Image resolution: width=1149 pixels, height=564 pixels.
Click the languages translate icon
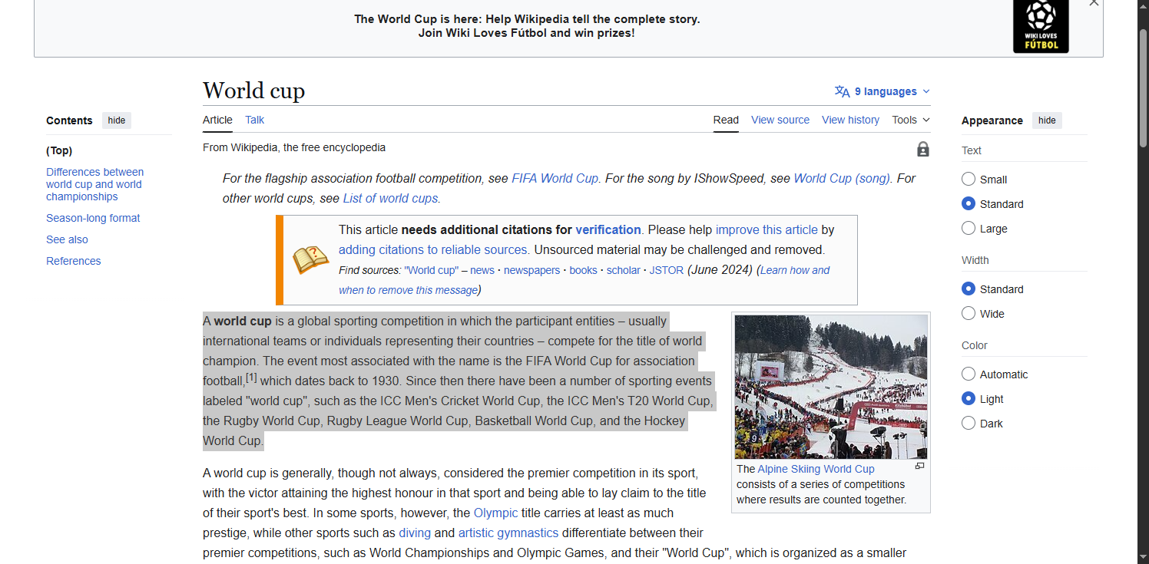point(843,91)
